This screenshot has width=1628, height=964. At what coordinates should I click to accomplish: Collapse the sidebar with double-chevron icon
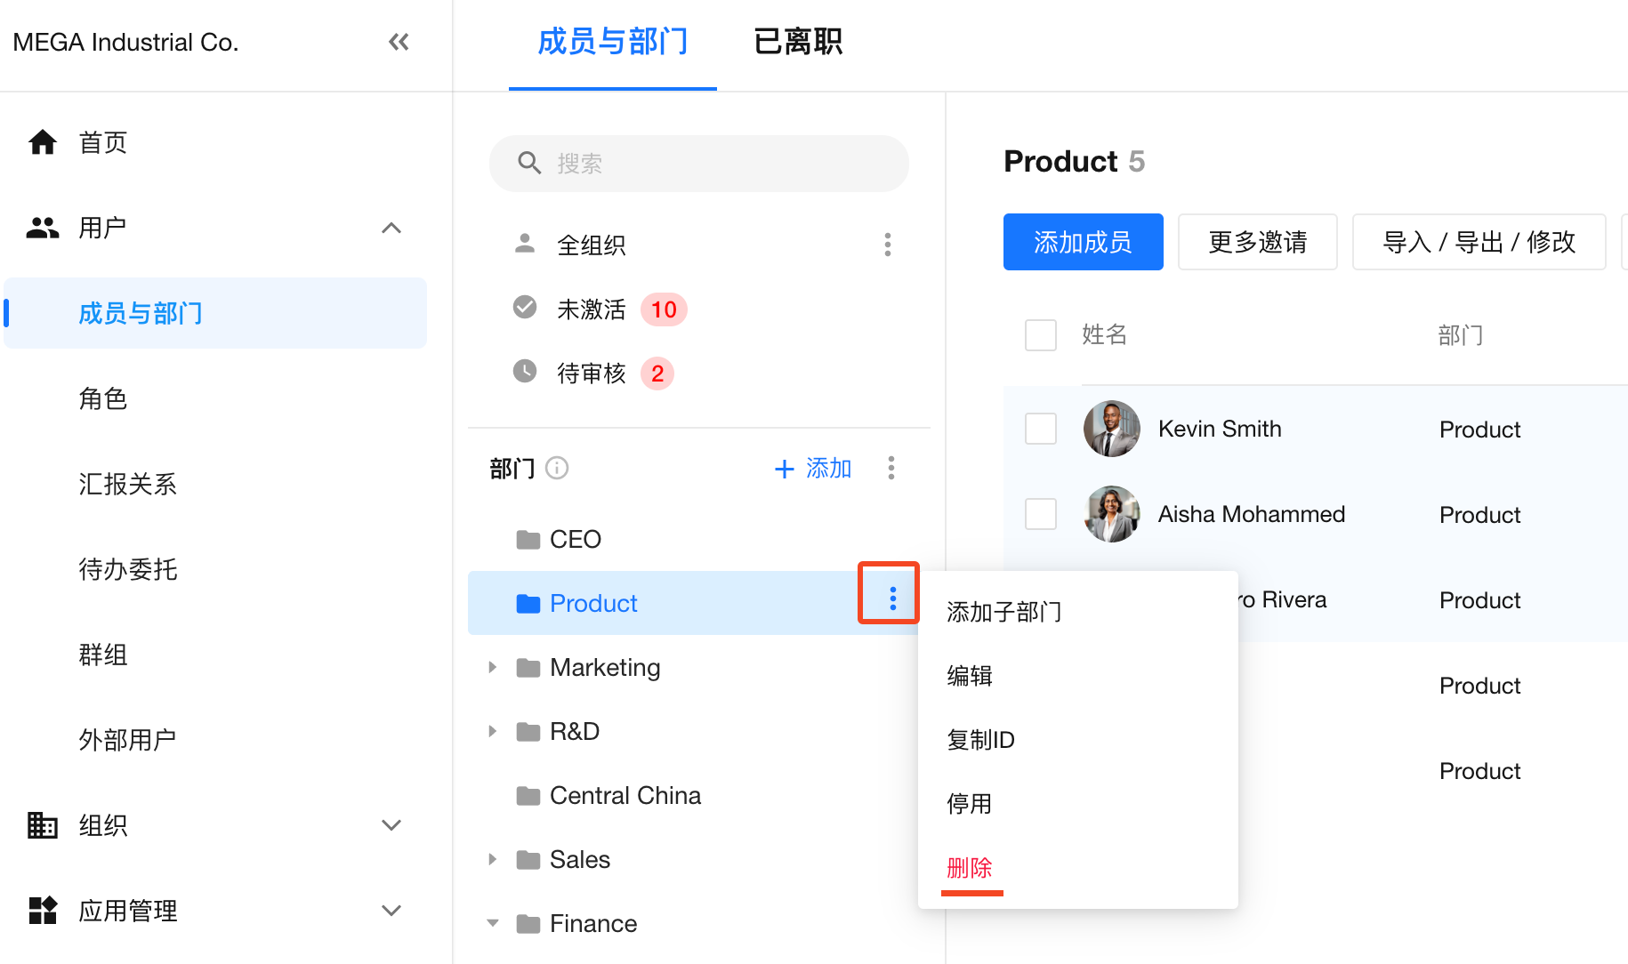[399, 42]
